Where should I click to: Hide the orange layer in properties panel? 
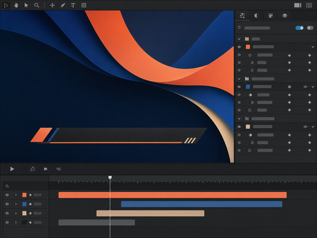point(239,47)
